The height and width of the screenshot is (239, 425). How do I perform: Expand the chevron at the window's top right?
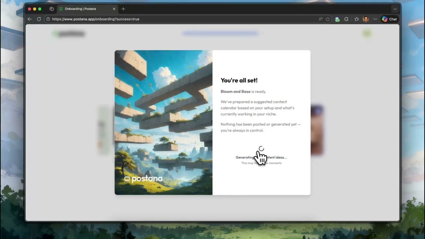(395, 9)
